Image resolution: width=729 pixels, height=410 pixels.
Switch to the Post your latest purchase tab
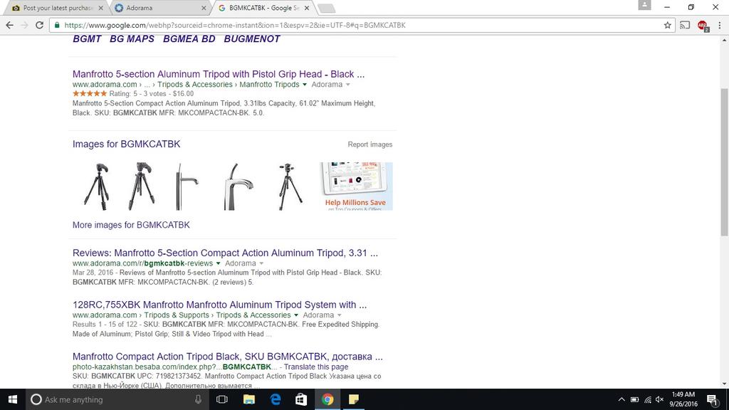[x=56, y=8]
